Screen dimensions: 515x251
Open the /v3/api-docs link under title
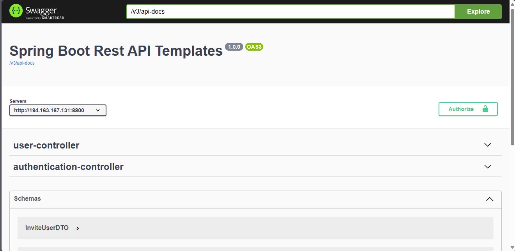point(22,63)
